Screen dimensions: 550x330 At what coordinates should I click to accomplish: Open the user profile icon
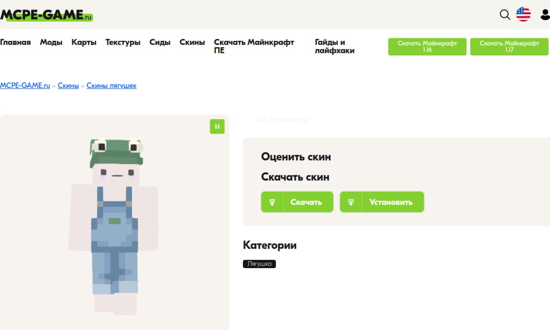tap(545, 15)
